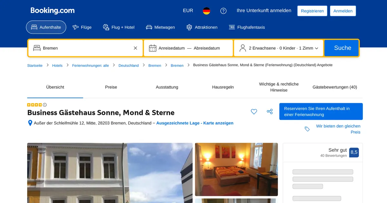Click the price tag icon
387x203 pixels.
(x=307, y=129)
